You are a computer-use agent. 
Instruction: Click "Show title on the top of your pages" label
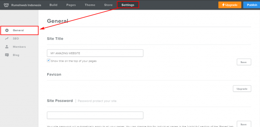click(74, 61)
